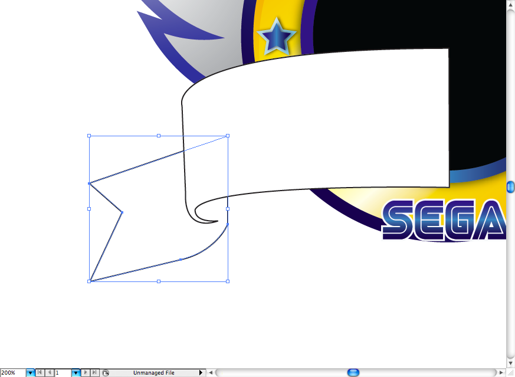Open the status bar options arrow
The image size is (515, 377).
pos(201,373)
